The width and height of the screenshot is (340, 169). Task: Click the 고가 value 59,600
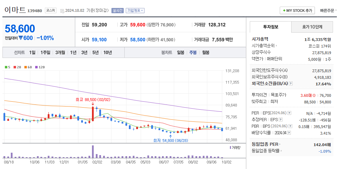tap(138, 25)
